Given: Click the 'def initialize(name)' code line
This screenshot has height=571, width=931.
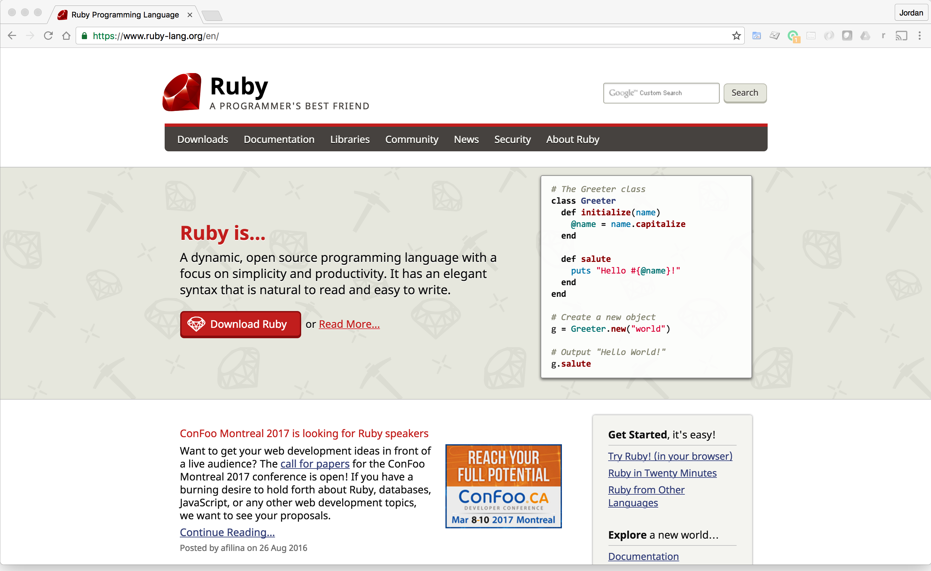Looking at the screenshot, I should (611, 212).
